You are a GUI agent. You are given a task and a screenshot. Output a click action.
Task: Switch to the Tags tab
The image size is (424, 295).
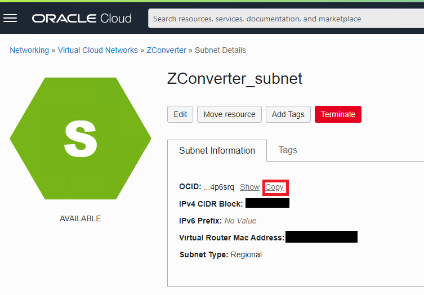[x=288, y=150]
